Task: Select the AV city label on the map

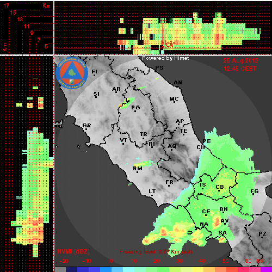Action: click(x=225, y=221)
